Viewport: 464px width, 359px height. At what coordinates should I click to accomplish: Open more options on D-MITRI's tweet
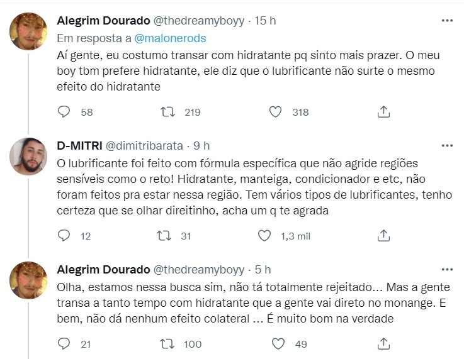click(x=447, y=145)
